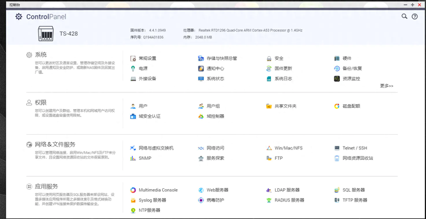Image resolution: width=426 pixels, height=219 pixels.
Task: Select the 权限 privileges heading
Action: 41,102
